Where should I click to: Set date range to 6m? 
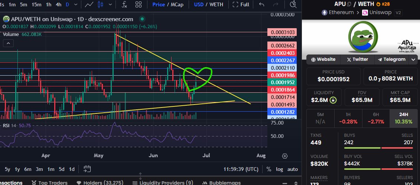pyautogui.click(x=28, y=169)
